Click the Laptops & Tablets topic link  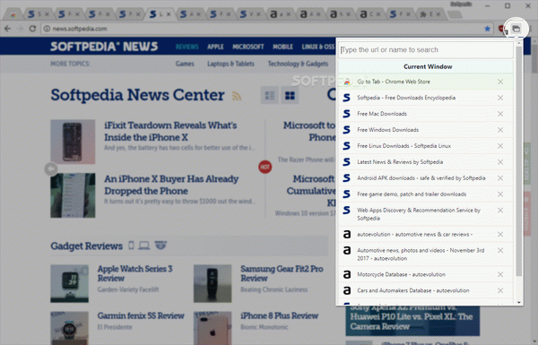pos(230,64)
